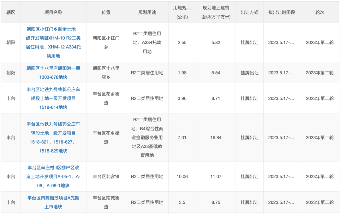Click the 拟出让时间段 column header

click(281, 12)
